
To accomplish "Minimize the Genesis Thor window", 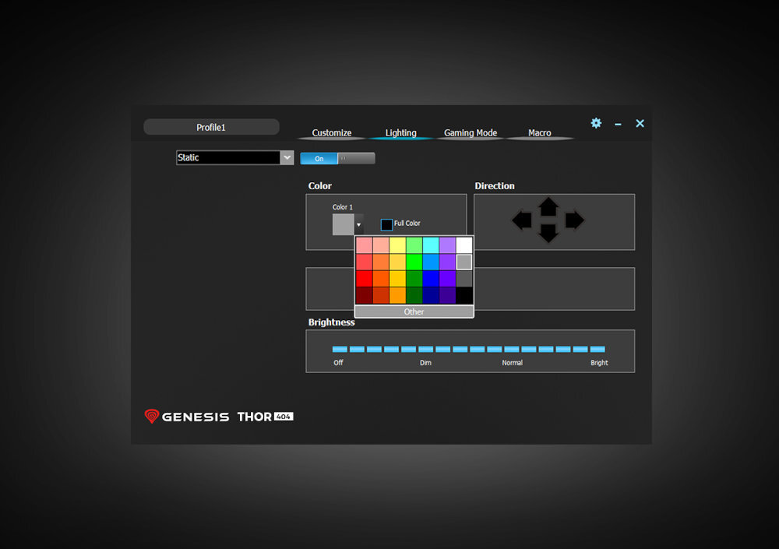I will pyautogui.click(x=618, y=124).
